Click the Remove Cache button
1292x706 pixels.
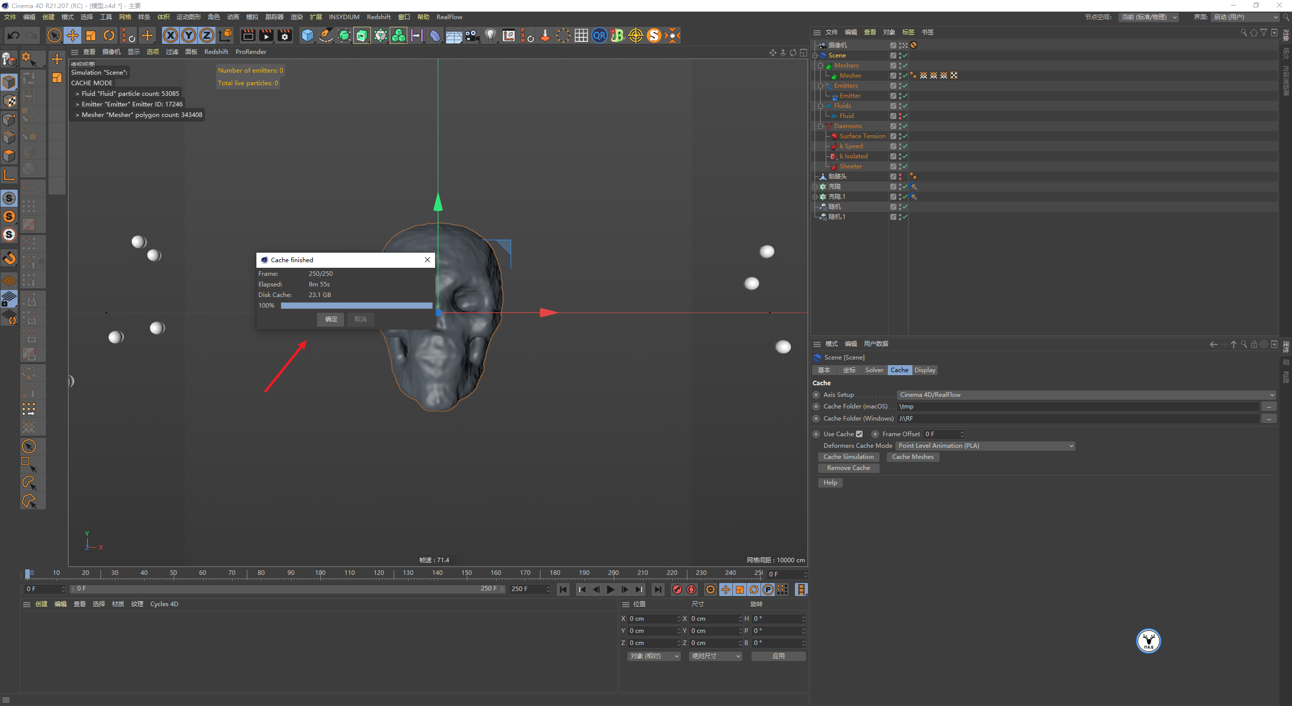848,468
